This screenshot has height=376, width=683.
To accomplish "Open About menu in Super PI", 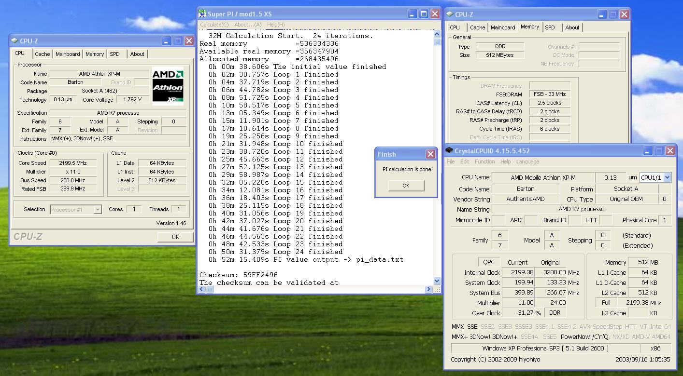I will point(248,25).
